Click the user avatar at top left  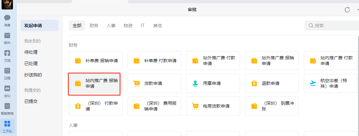click(7, 4)
